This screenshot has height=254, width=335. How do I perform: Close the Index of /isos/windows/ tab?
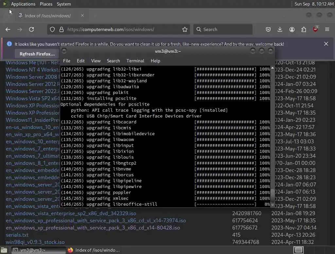click(x=82, y=15)
